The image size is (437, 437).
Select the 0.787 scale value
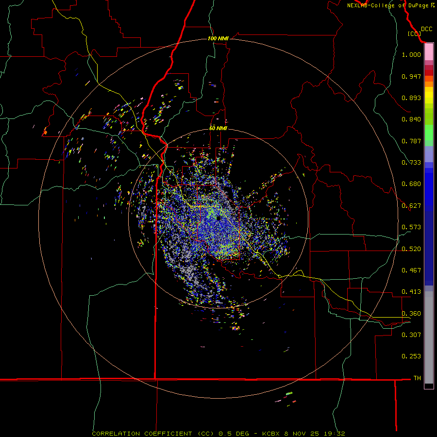[411, 141]
